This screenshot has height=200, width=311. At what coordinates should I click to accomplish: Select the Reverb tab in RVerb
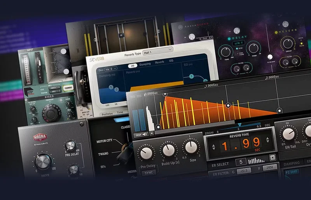point(159,62)
